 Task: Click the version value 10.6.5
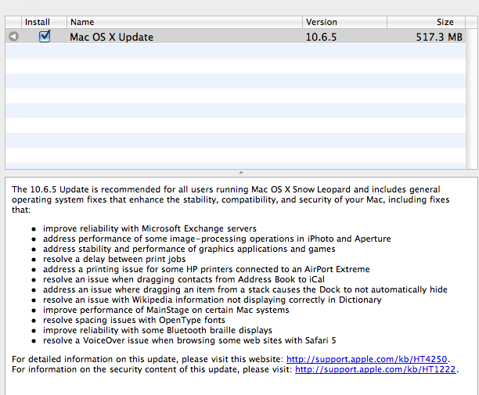pos(321,38)
